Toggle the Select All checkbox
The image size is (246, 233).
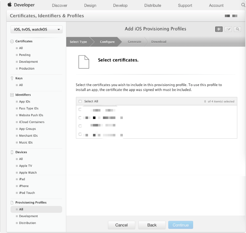point(80,101)
